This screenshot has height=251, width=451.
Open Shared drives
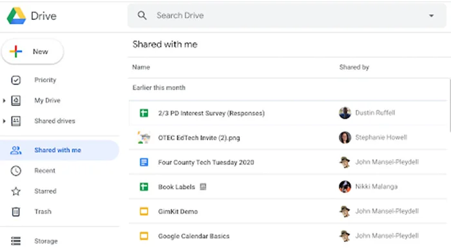[x=55, y=121]
